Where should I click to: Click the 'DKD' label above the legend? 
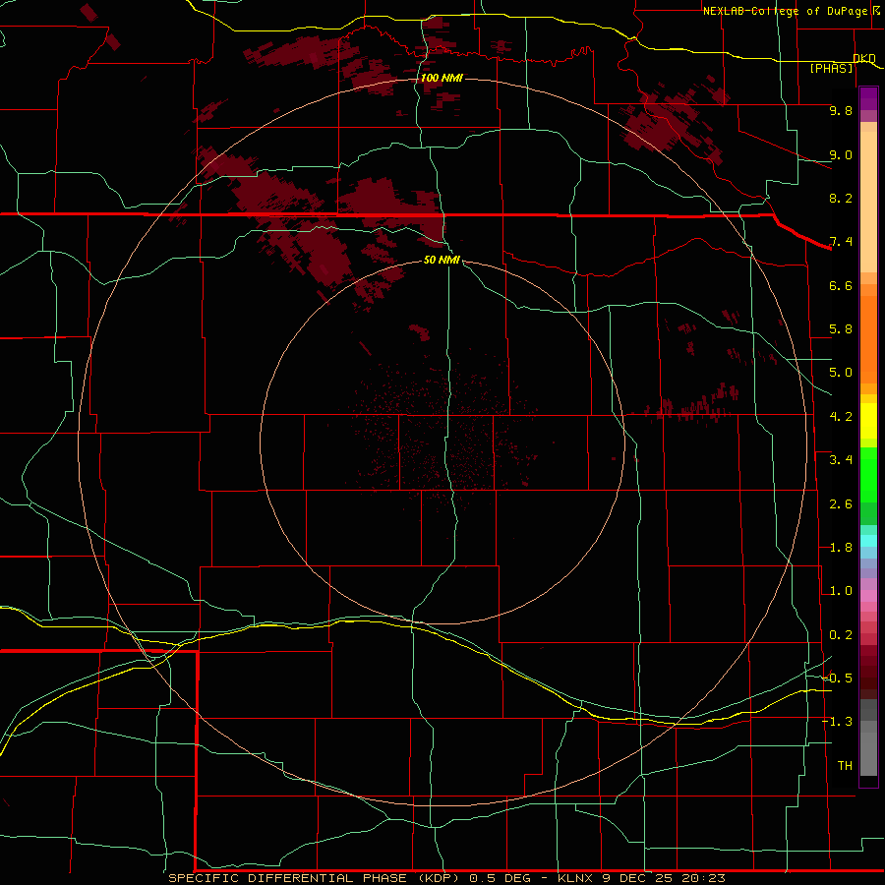[864, 58]
